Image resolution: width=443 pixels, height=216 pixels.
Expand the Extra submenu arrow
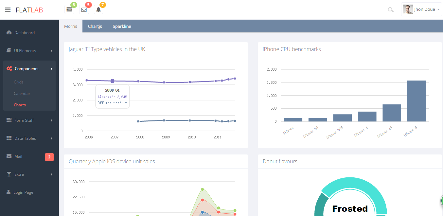click(52, 174)
